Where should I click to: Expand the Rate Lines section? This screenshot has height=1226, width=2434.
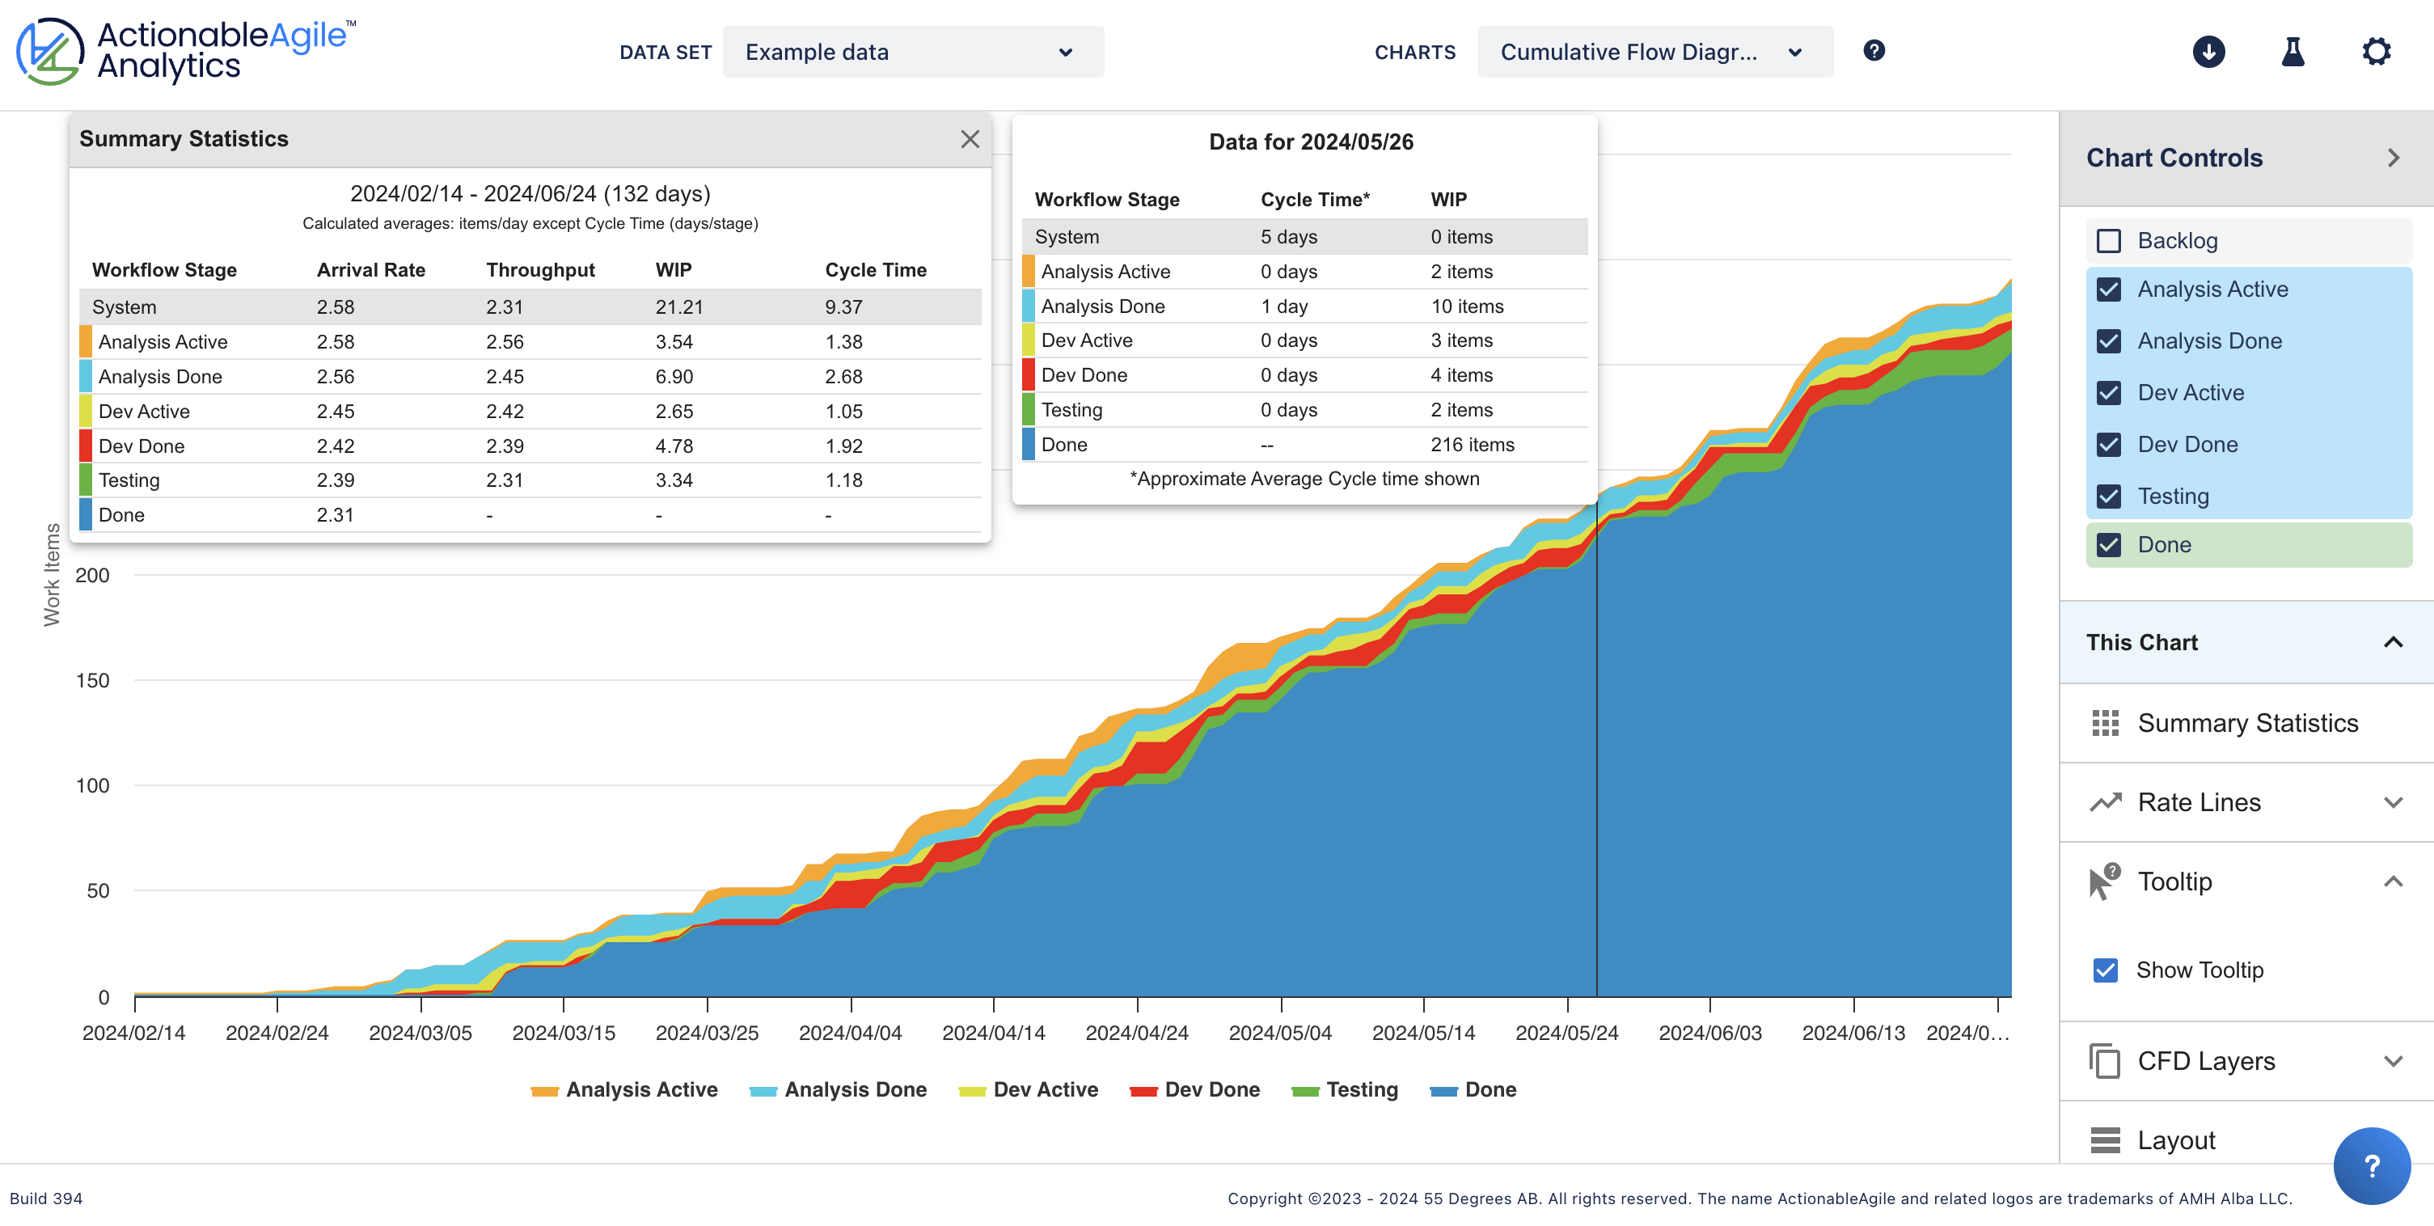click(x=2393, y=801)
